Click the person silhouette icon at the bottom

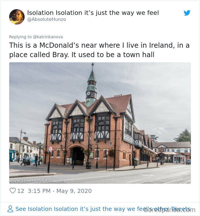pyautogui.click(x=10, y=209)
